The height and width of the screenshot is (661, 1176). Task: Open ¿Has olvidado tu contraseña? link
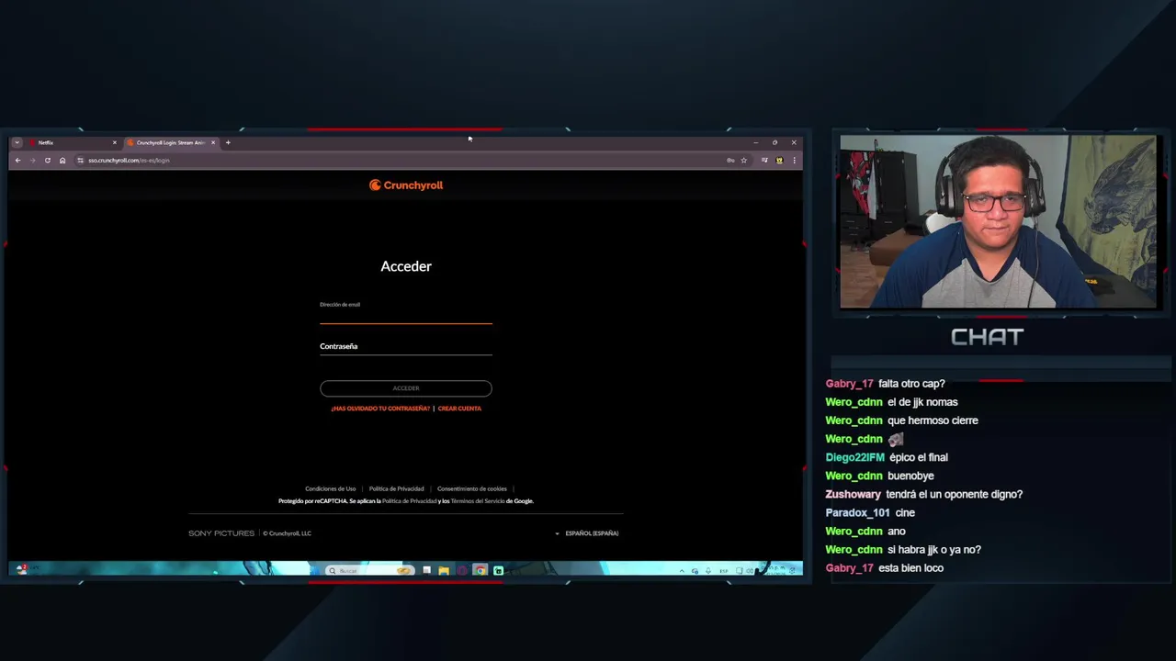click(380, 409)
